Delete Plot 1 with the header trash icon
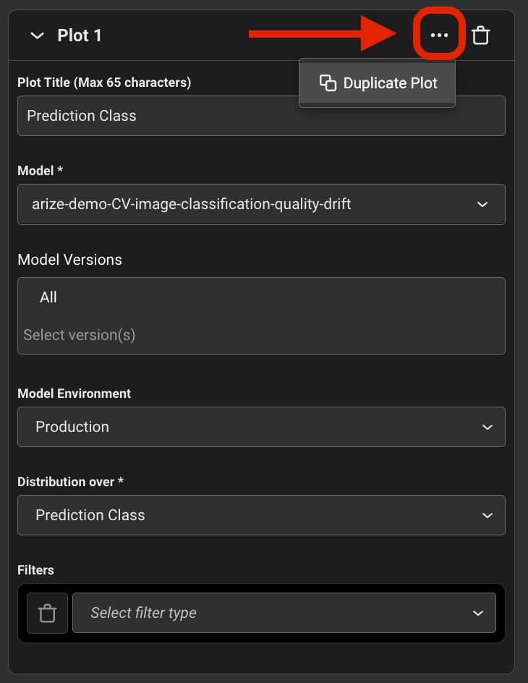Viewport: 528px width, 683px height. pyautogui.click(x=481, y=35)
